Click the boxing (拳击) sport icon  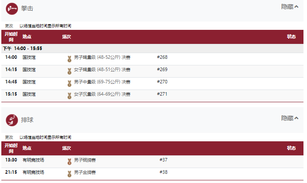12,9
